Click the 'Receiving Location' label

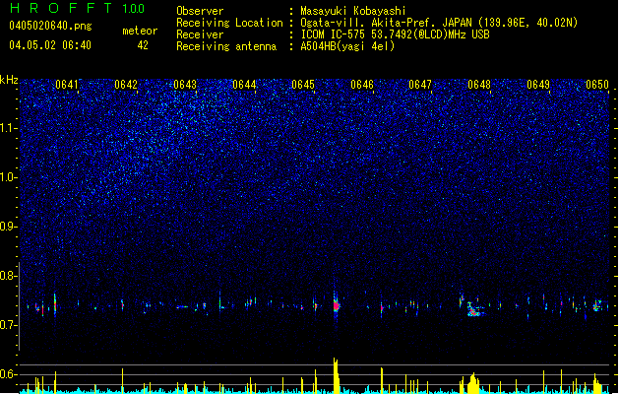pos(229,23)
